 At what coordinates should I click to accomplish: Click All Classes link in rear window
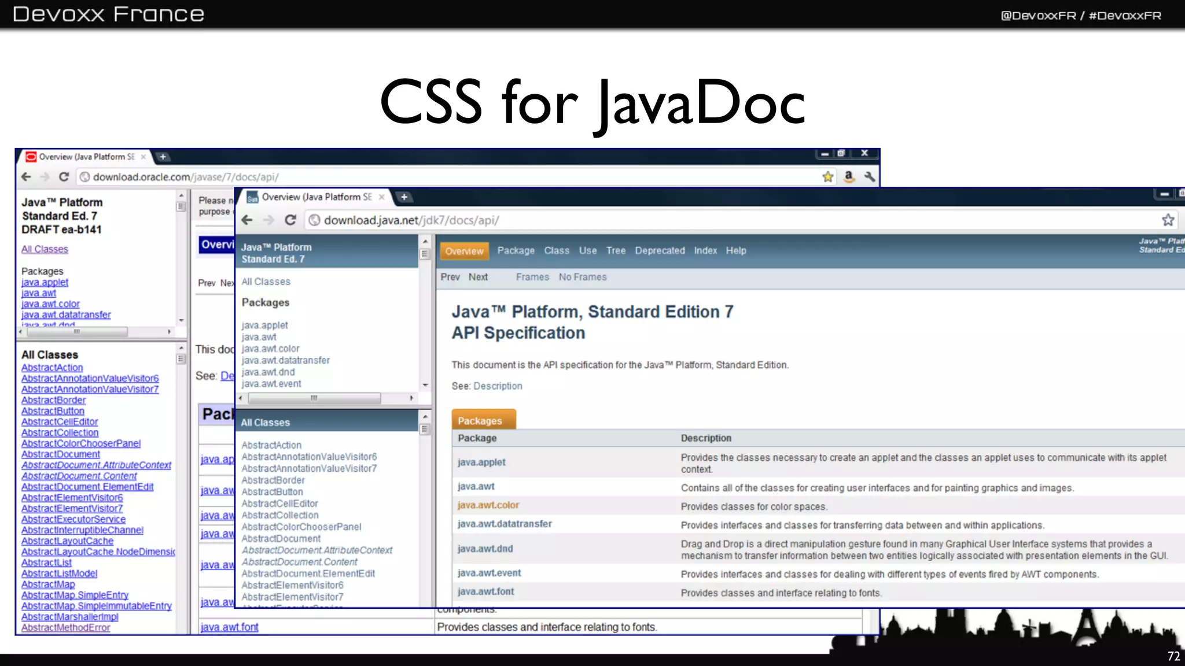[45, 249]
